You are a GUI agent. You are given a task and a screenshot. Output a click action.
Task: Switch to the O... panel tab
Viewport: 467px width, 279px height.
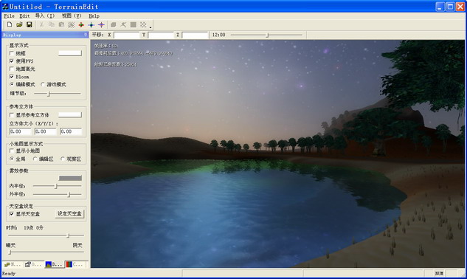pyautogui.click(x=33, y=264)
